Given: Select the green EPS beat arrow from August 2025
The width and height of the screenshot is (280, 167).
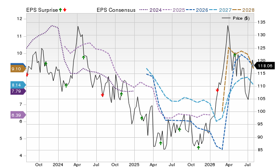Looking at the screenshot, I should click(x=179, y=129).
